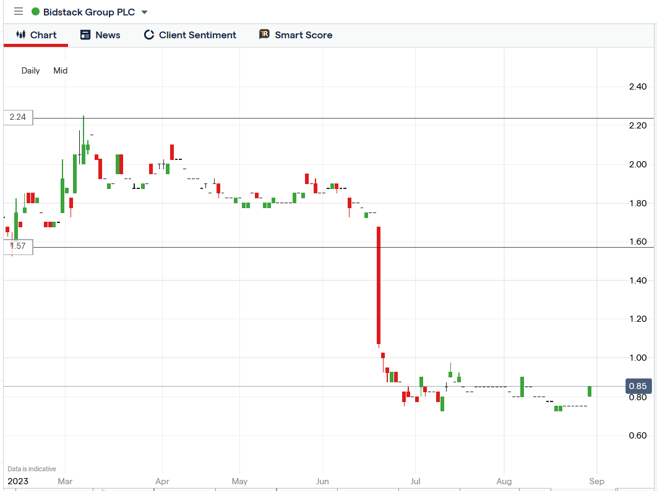Screen dimensions: 657x491
Task: Click the Client Sentiment circular icon
Action: point(148,35)
